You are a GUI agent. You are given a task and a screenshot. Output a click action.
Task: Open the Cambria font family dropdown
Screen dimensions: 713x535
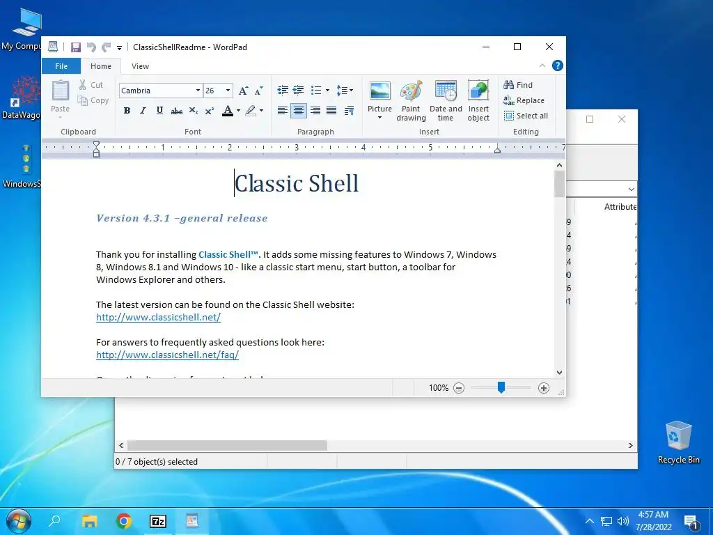point(198,91)
